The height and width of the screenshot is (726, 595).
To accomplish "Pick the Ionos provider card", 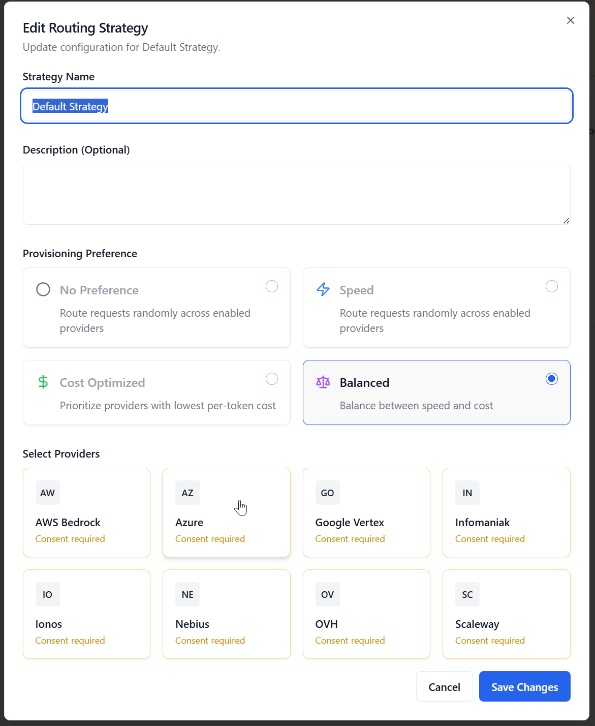I will click(86, 614).
